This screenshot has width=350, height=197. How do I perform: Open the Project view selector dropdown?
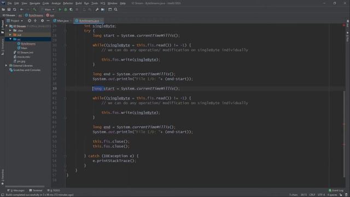pos(15,21)
